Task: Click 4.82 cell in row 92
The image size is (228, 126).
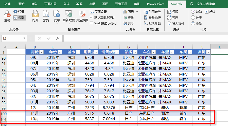Action: pyautogui.click(x=109, y=69)
